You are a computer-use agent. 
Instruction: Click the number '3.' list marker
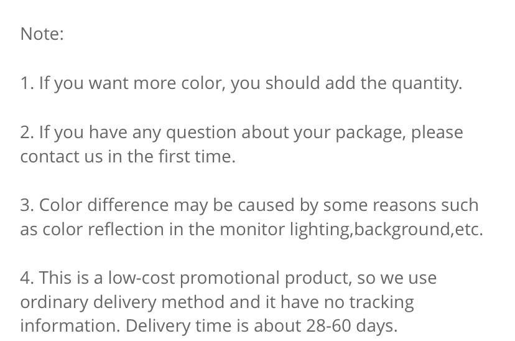coord(27,205)
